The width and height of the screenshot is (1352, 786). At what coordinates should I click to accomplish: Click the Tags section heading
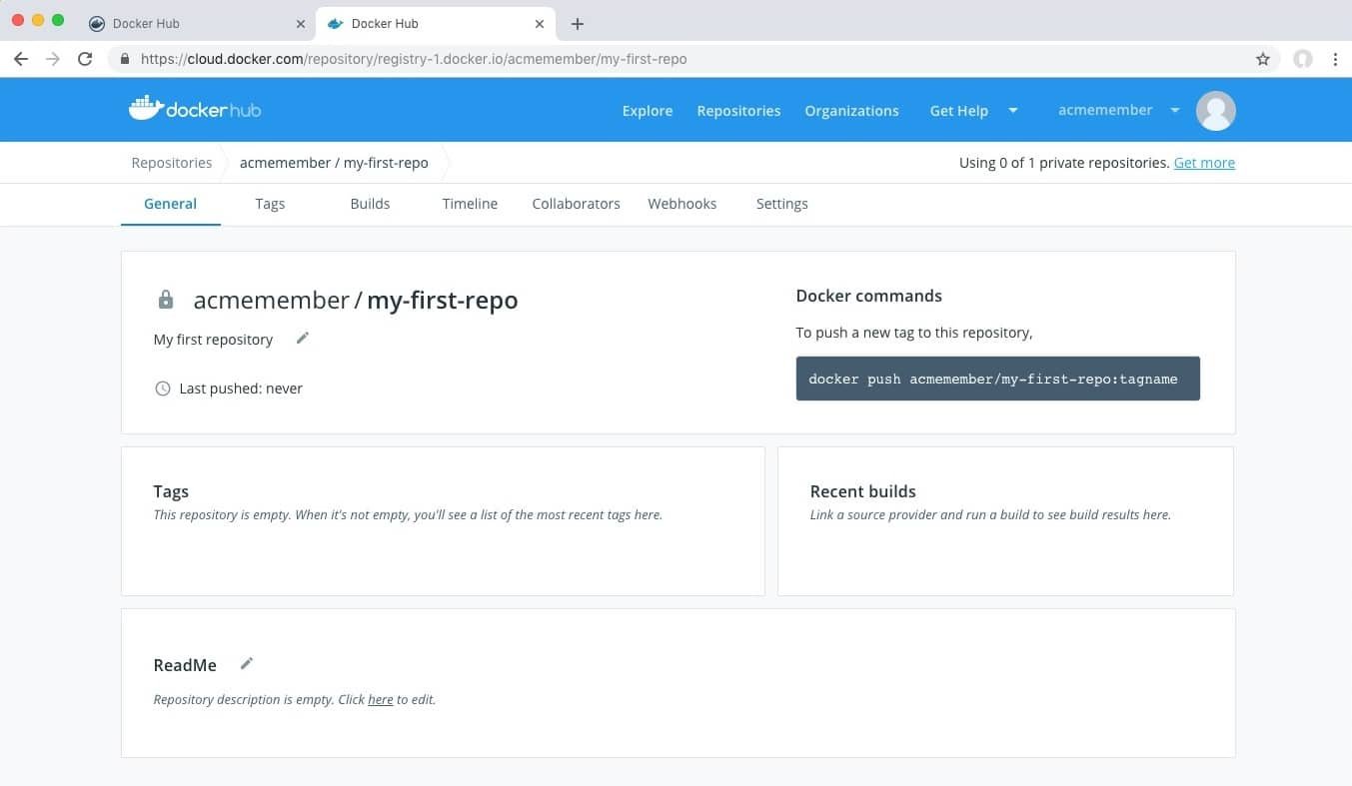pyautogui.click(x=171, y=491)
